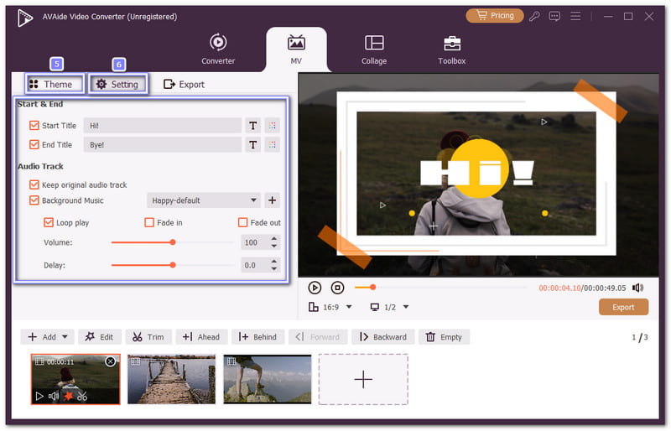Click the Volume slider handle
Screen dimensions: 671x431
click(173, 242)
